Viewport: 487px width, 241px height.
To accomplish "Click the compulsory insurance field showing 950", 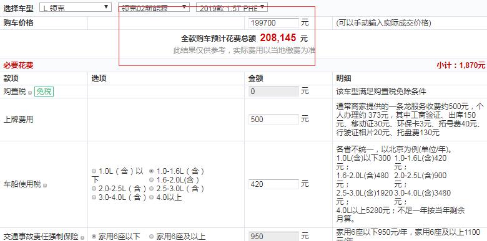I will point(273,237).
